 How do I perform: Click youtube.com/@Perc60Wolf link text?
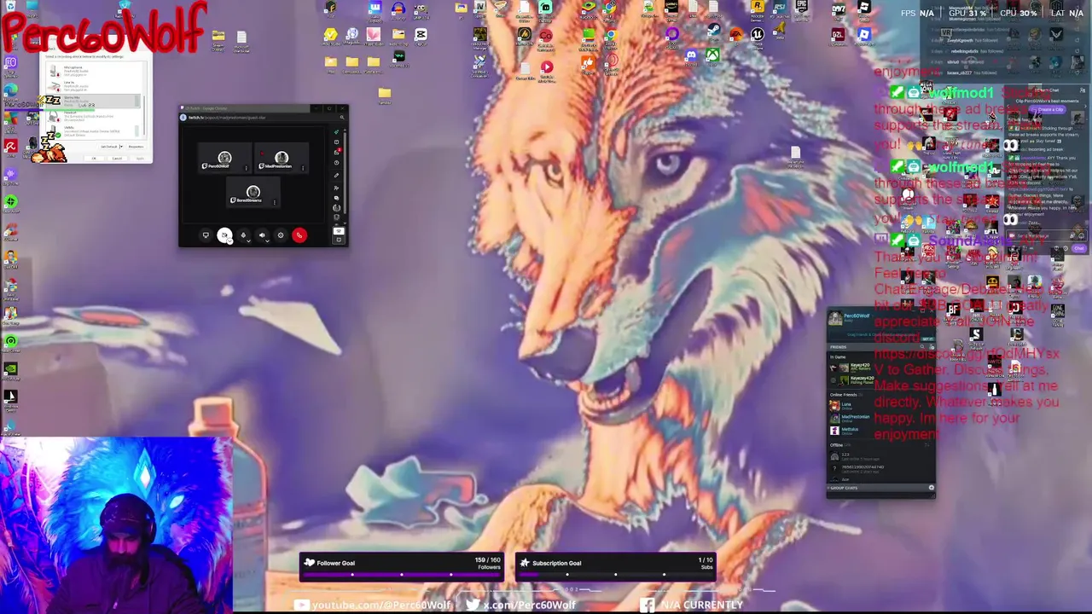[381, 605]
